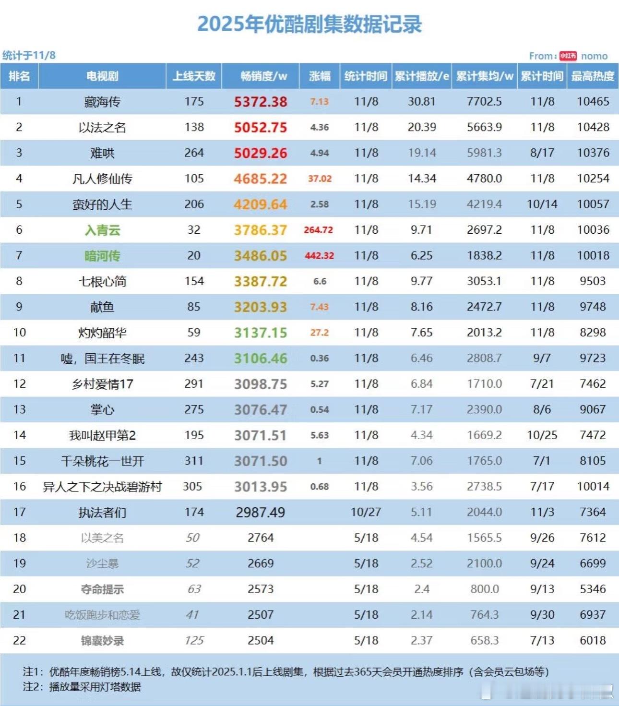The height and width of the screenshot is (706, 619).
Task: Select the drama name 锦囊妙录
Action: click(102, 641)
